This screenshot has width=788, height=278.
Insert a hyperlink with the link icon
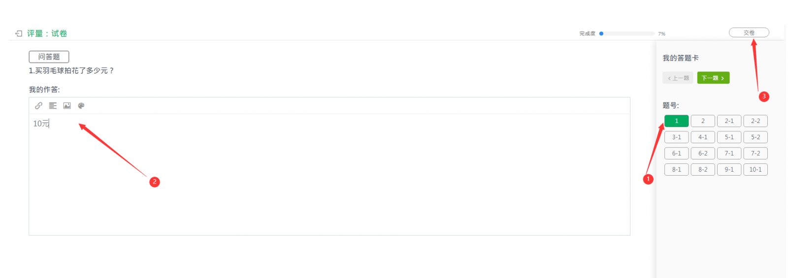38,106
